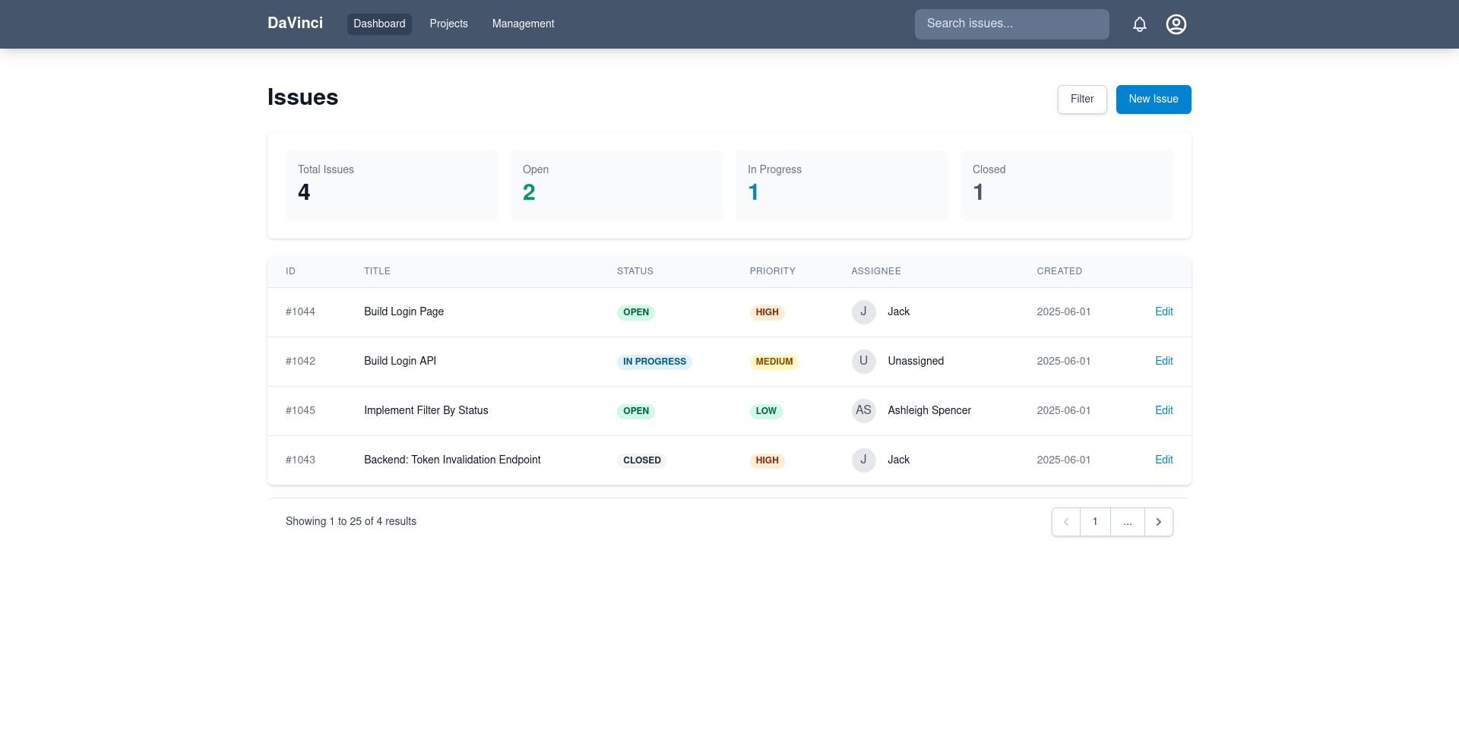Click issue ID #1045
The height and width of the screenshot is (743, 1459).
300,411
